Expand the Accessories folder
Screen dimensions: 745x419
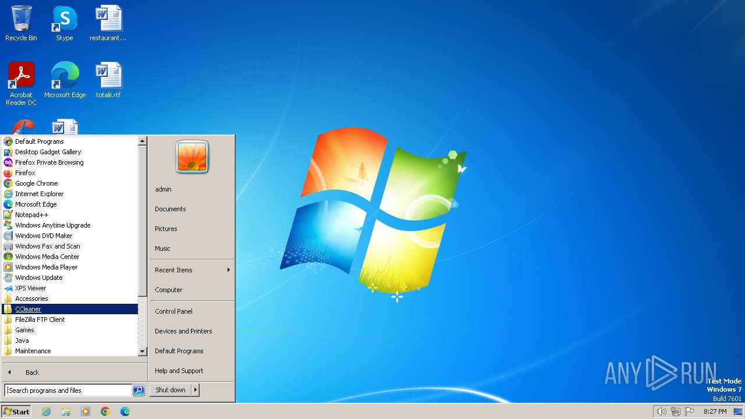[x=70, y=299]
